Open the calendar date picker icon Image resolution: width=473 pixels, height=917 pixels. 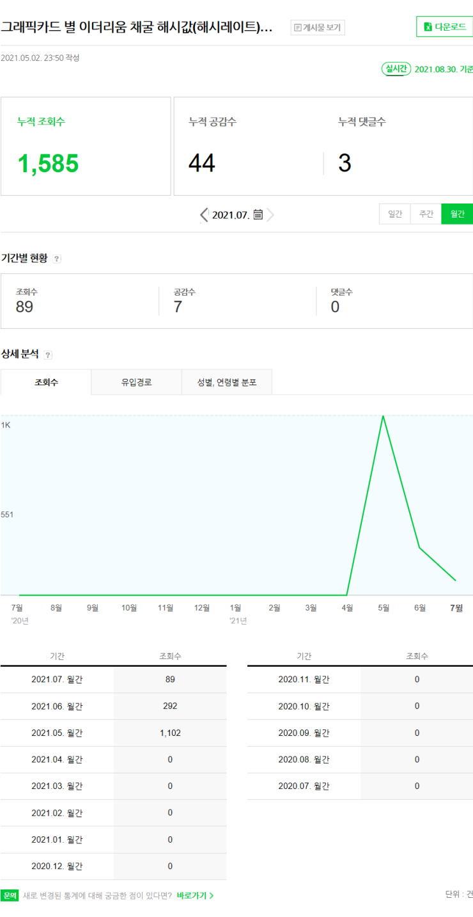point(258,214)
